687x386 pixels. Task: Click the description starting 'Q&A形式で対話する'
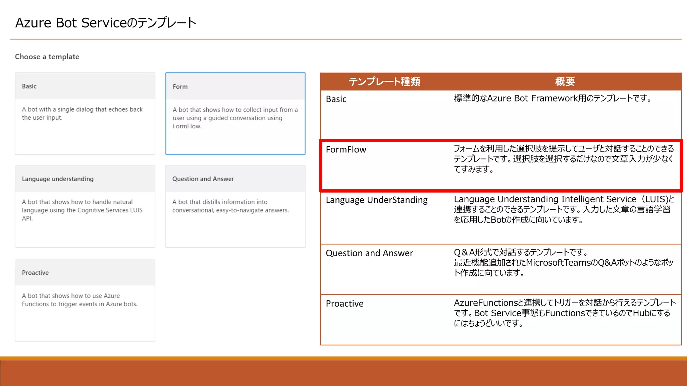(564, 262)
